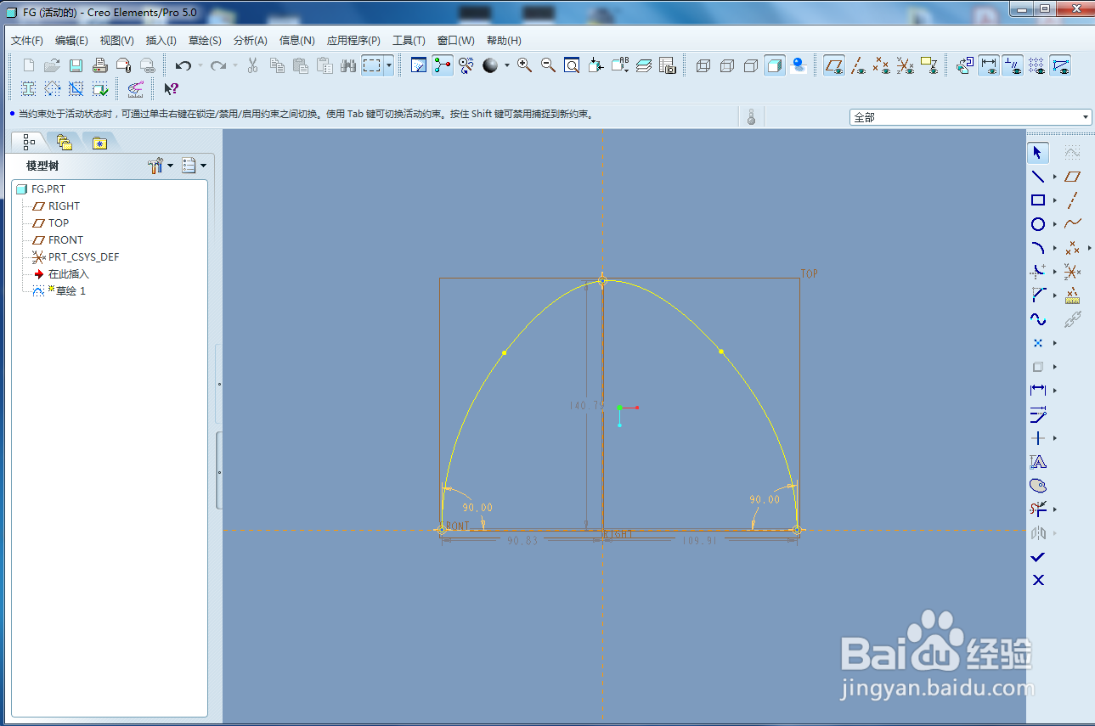Open the Modify dimensions tool
Viewport: 1095px width, 726px height.
tap(1037, 414)
